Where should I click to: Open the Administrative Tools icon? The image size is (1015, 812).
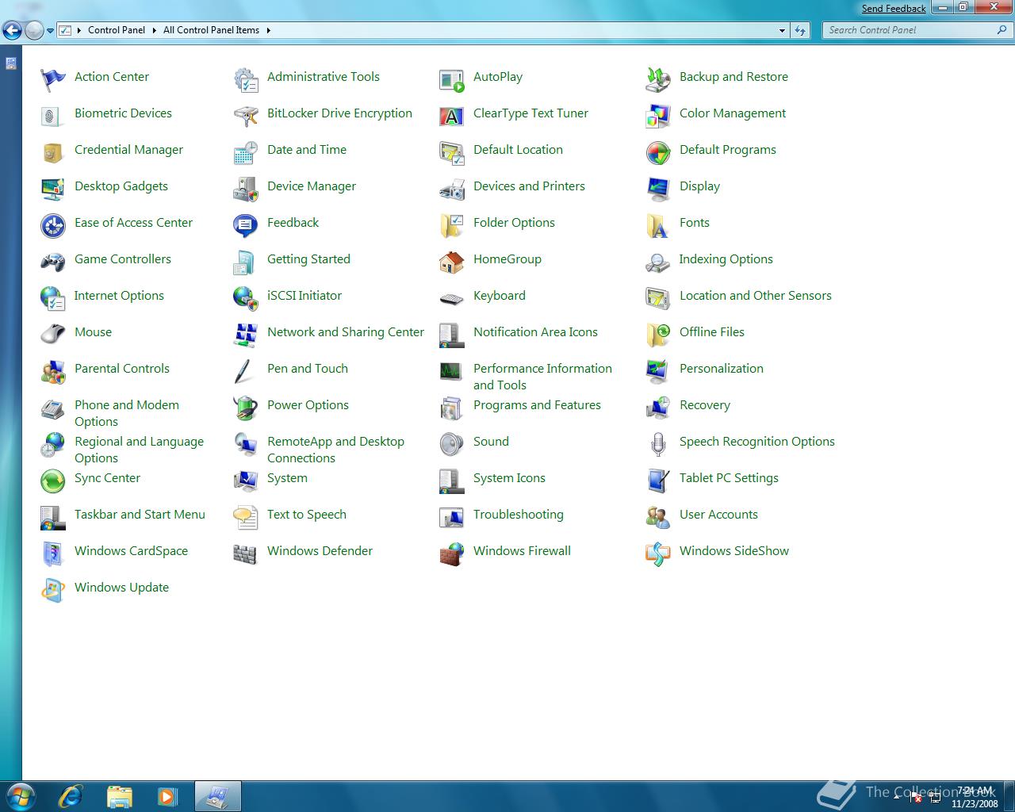[x=246, y=79]
